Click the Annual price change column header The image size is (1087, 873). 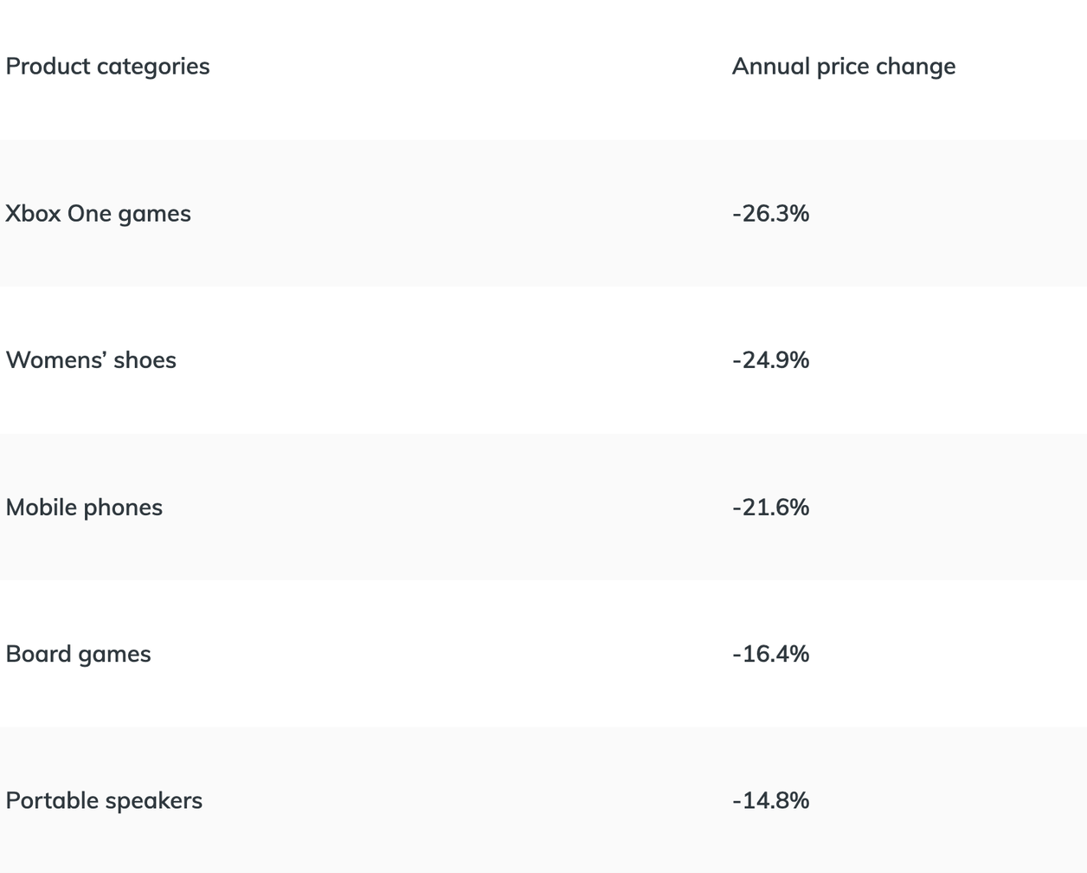click(x=844, y=67)
